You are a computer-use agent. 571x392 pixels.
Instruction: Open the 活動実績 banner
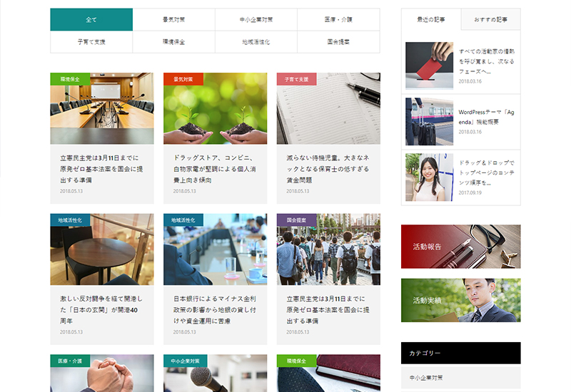460,300
